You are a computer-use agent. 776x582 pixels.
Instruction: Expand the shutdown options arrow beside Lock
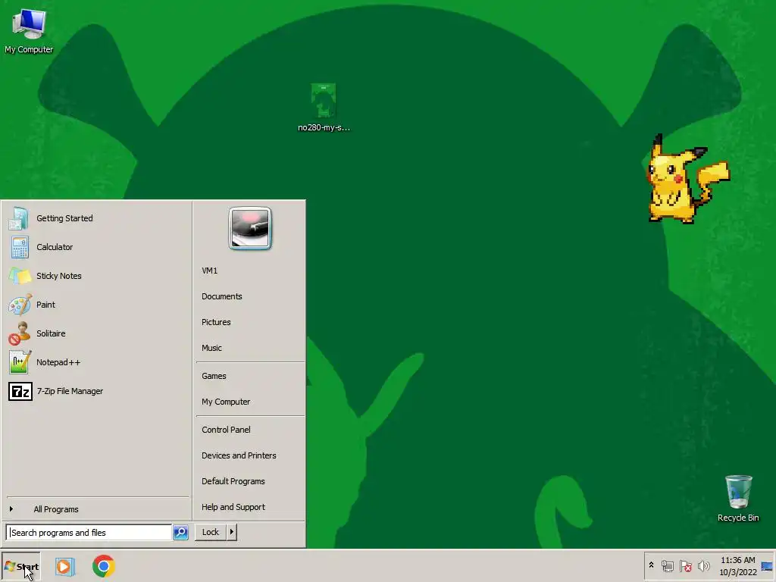[x=232, y=532]
